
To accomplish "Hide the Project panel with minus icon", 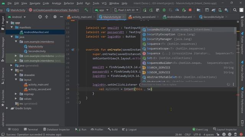I will click(61, 17).
